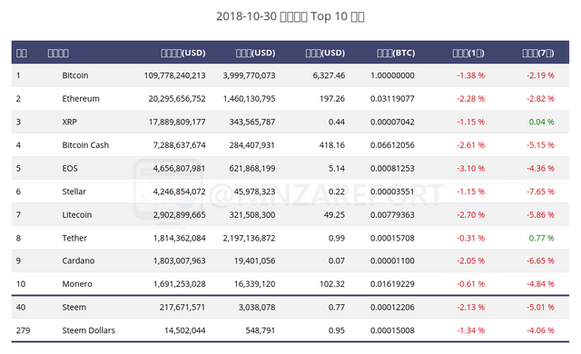Image resolution: width=581 pixels, height=354 pixels.
Task: Click EOS 1-day change -3.10 %
Action: (471, 169)
